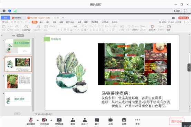
Task: Unmute the microphone in the meeting toolbar
Action: click(x=31, y=121)
